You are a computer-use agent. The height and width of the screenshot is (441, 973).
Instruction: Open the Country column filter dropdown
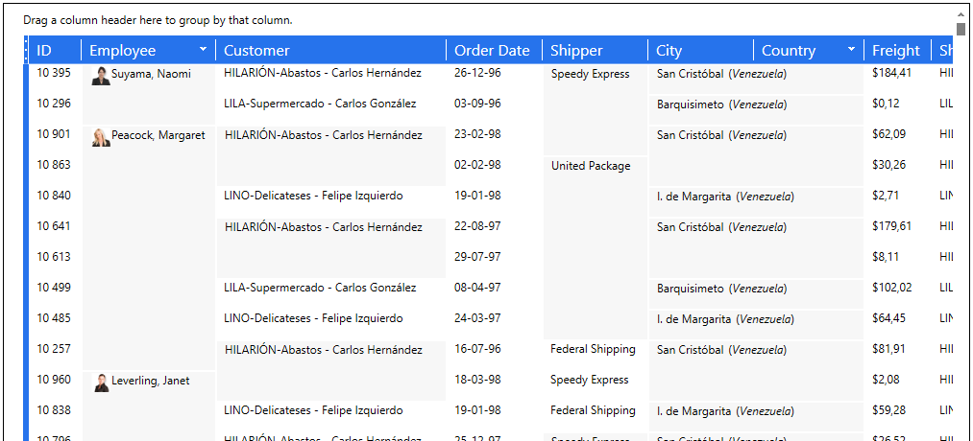(x=851, y=50)
